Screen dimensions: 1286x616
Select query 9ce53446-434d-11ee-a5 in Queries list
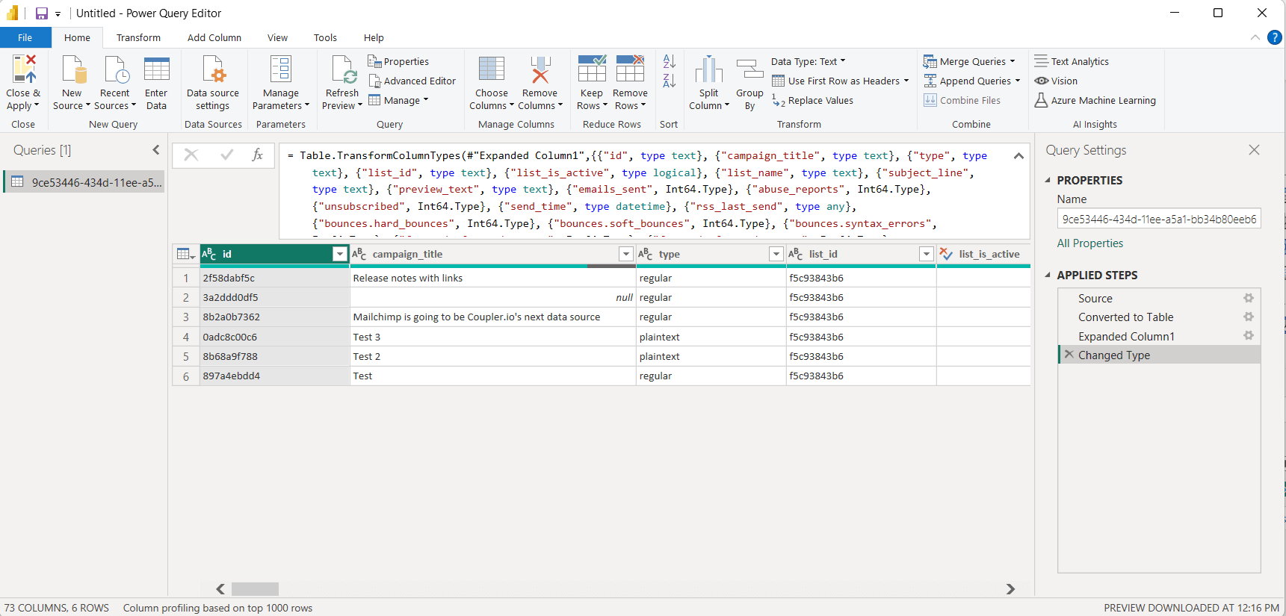(84, 182)
